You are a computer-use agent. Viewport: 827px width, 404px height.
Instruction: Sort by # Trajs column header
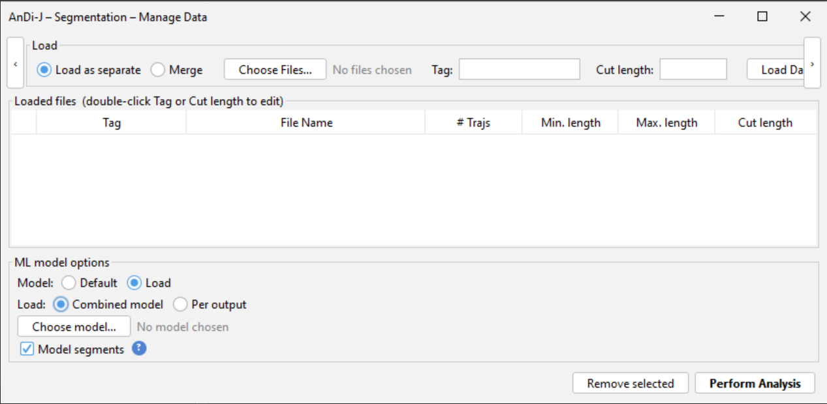pyautogui.click(x=474, y=123)
